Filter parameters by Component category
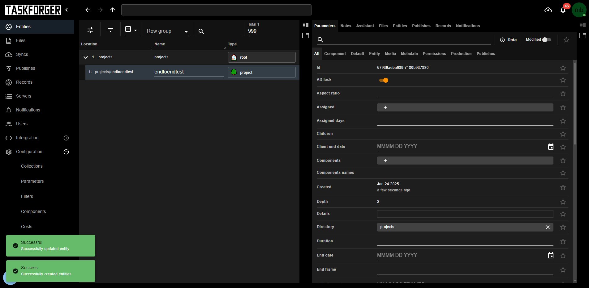The width and height of the screenshot is (589, 288). [335, 54]
